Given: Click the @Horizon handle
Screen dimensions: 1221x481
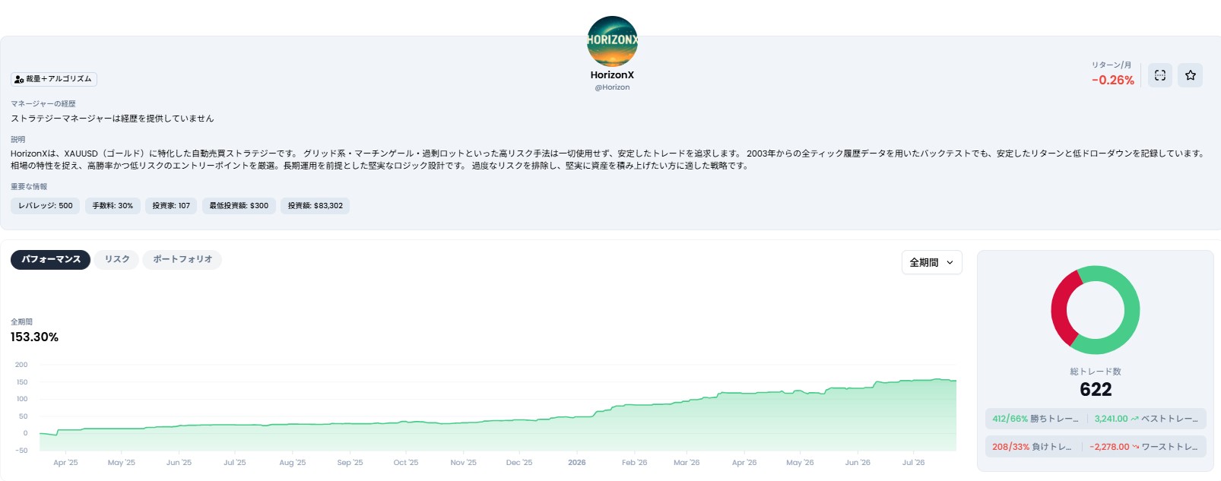Looking at the screenshot, I should click(x=612, y=87).
